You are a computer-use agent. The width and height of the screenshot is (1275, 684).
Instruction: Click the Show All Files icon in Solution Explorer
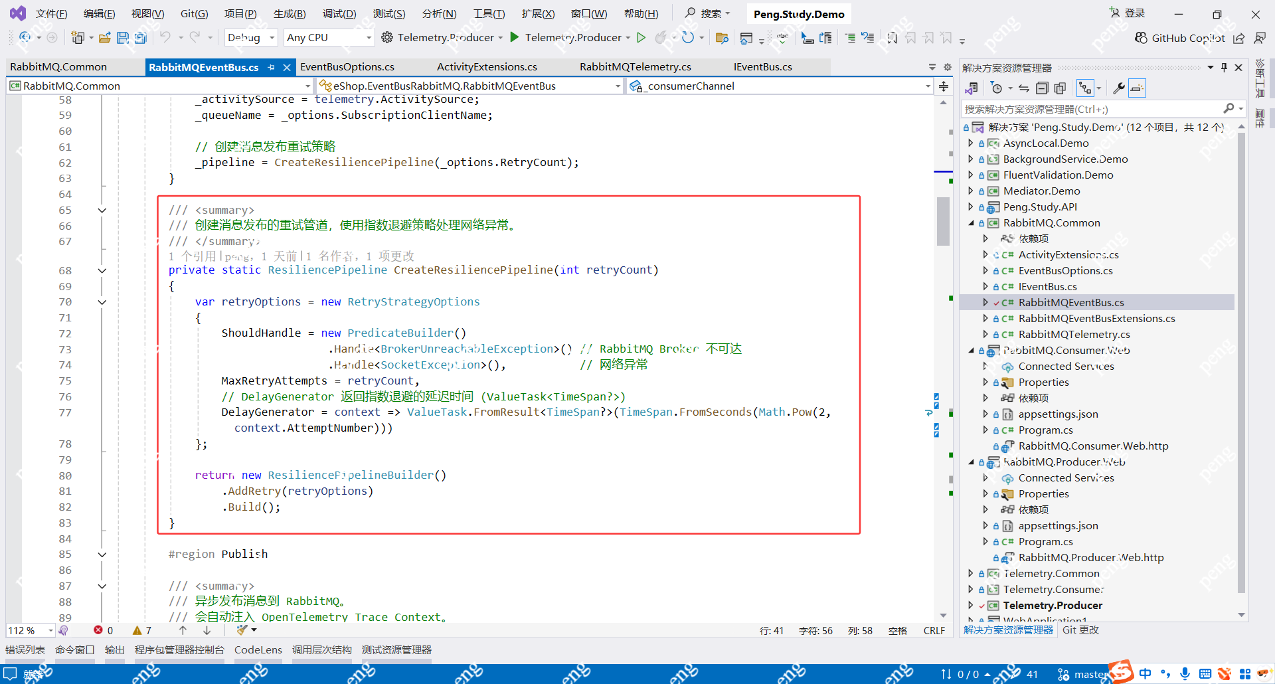1060,88
